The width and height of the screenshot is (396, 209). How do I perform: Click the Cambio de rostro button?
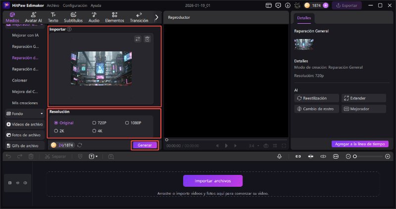(x=316, y=109)
